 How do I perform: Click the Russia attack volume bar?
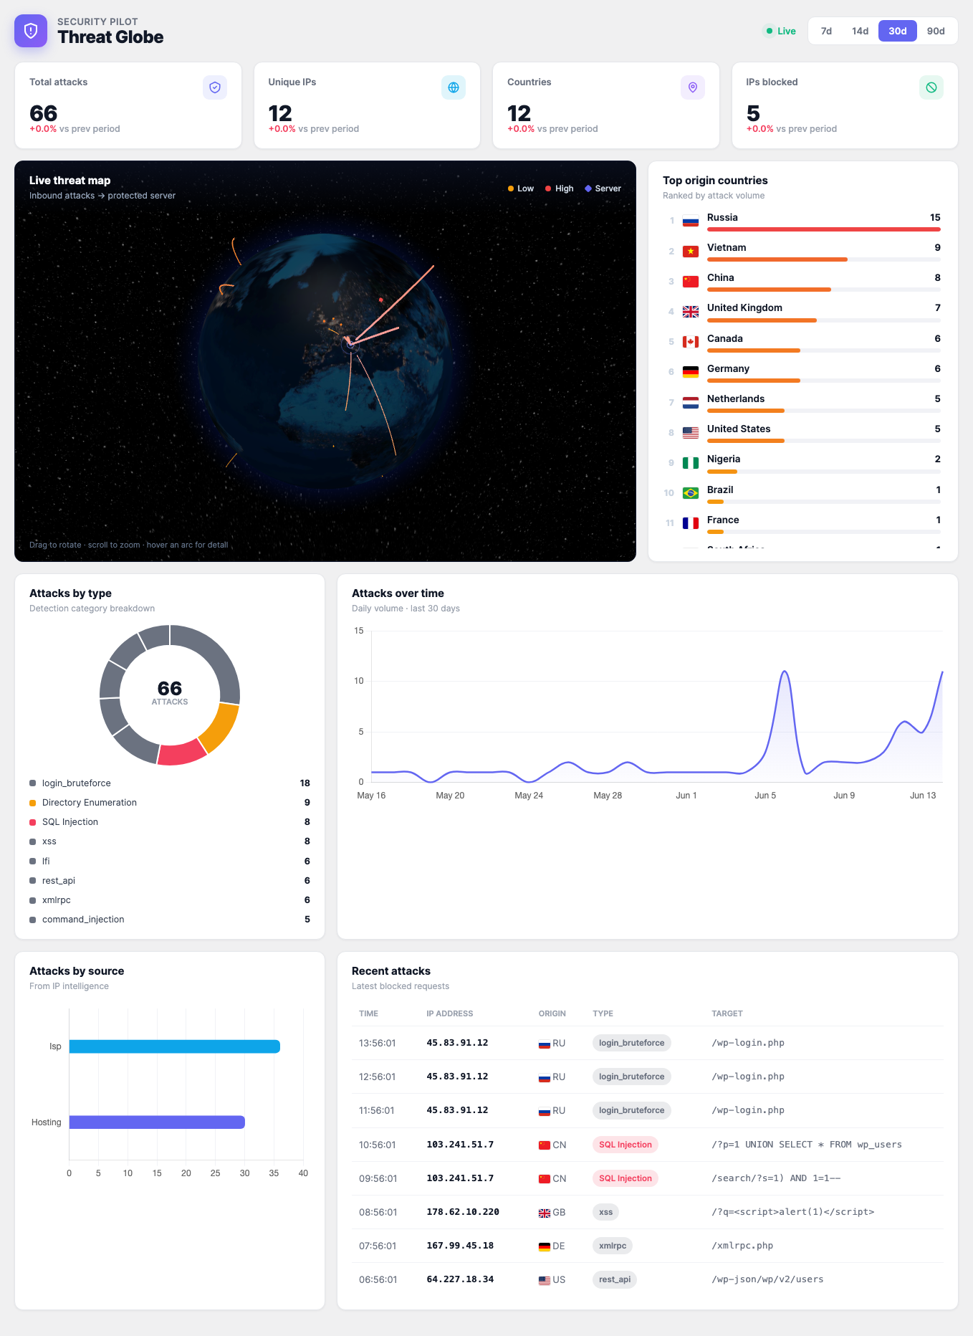point(823,229)
